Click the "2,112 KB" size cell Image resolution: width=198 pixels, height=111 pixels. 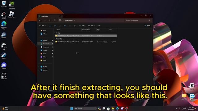pos(114,42)
